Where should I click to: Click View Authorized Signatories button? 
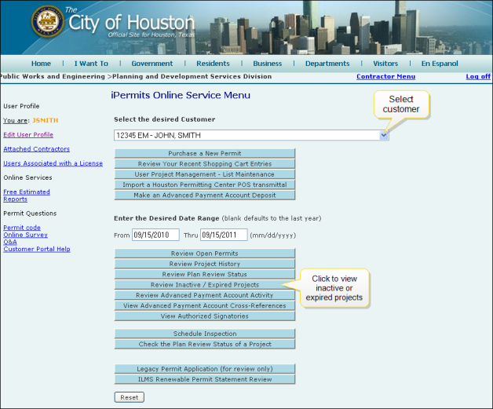point(205,316)
